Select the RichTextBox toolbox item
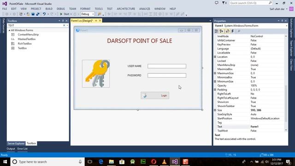This screenshot has width=295, height=166. point(24,44)
